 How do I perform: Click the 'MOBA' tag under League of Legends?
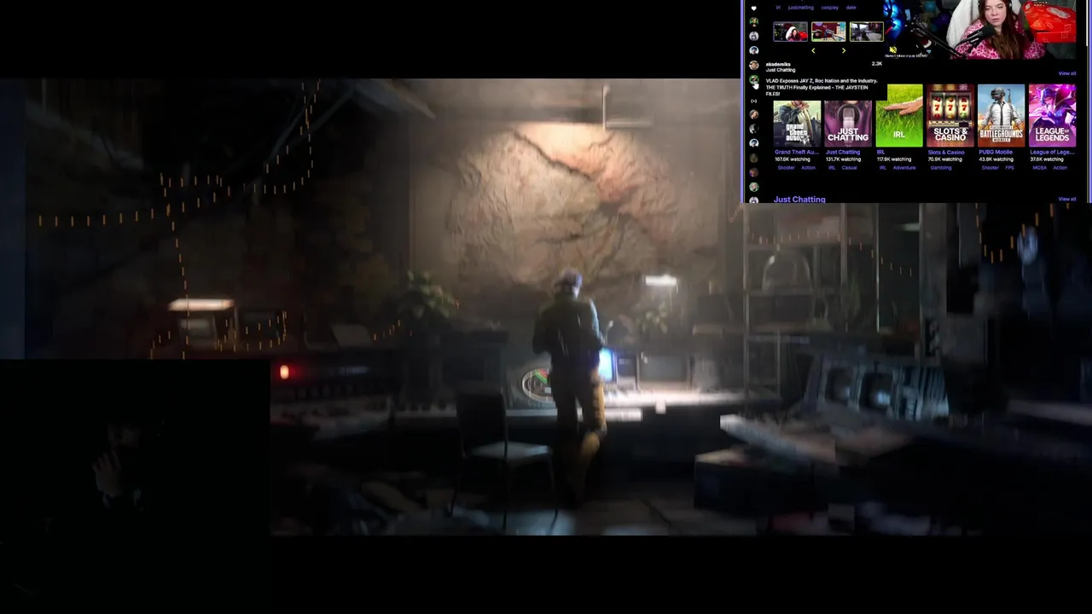[x=1040, y=168]
